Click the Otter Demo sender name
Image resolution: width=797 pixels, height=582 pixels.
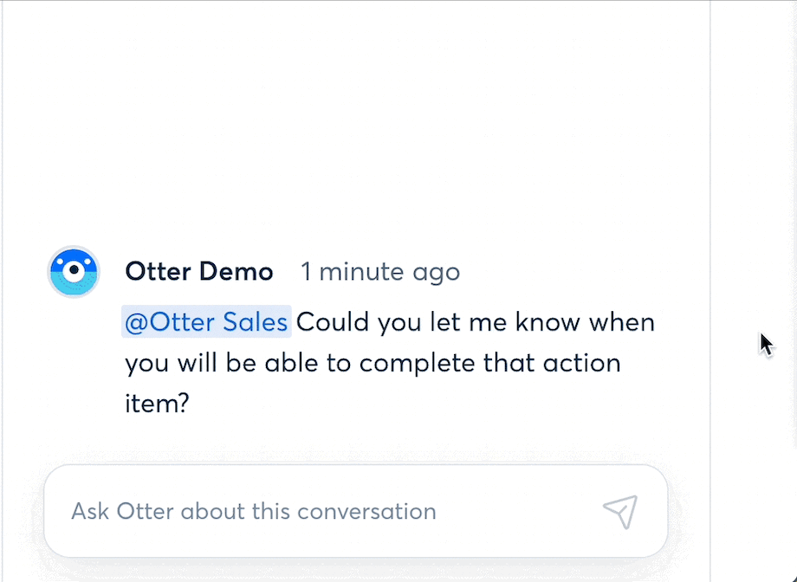199,271
